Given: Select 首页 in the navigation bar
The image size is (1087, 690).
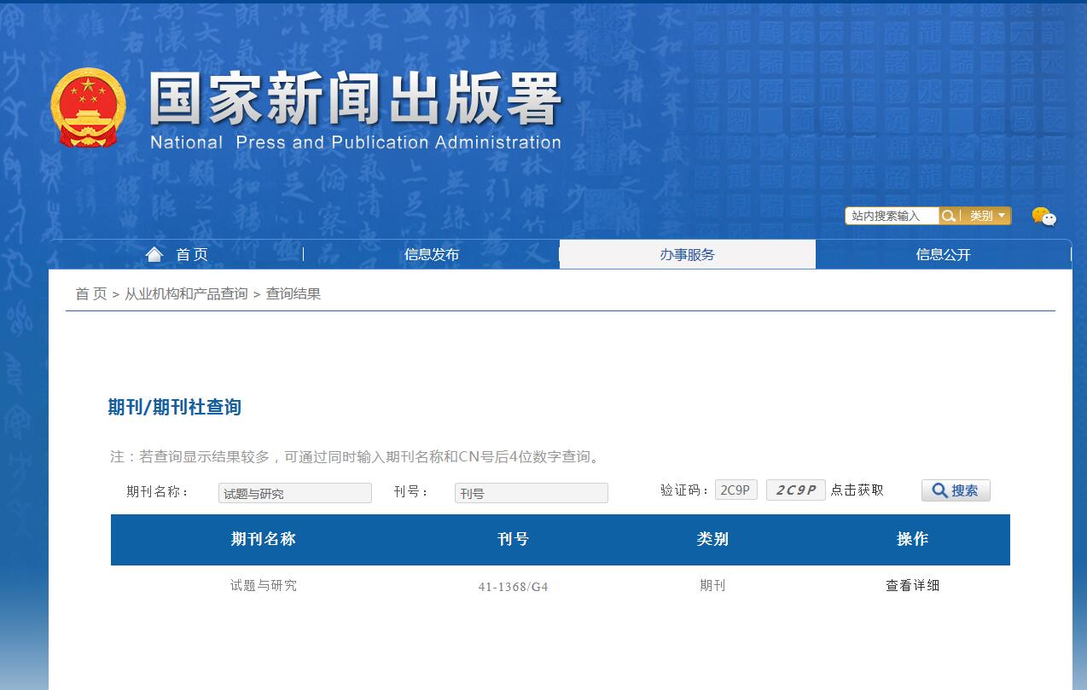Looking at the screenshot, I should [189, 253].
